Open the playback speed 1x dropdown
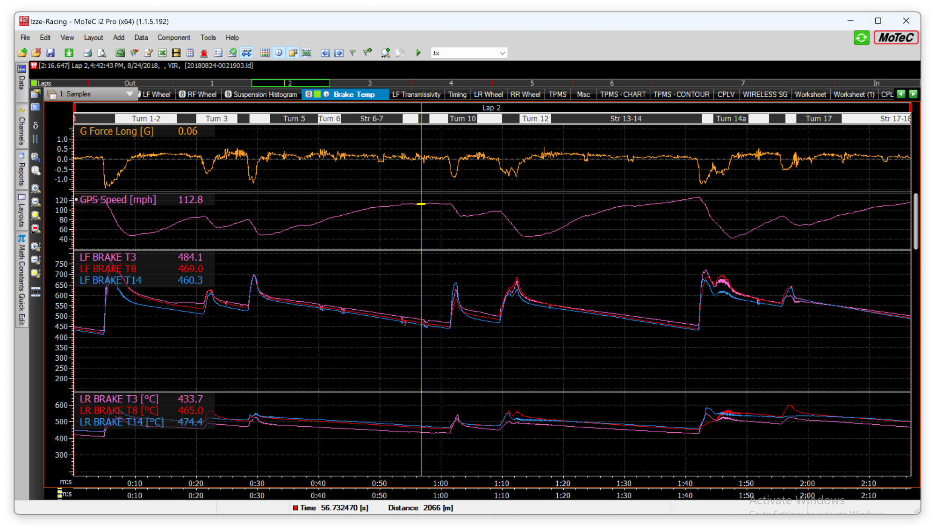This screenshot has height=531, width=935. (502, 53)
